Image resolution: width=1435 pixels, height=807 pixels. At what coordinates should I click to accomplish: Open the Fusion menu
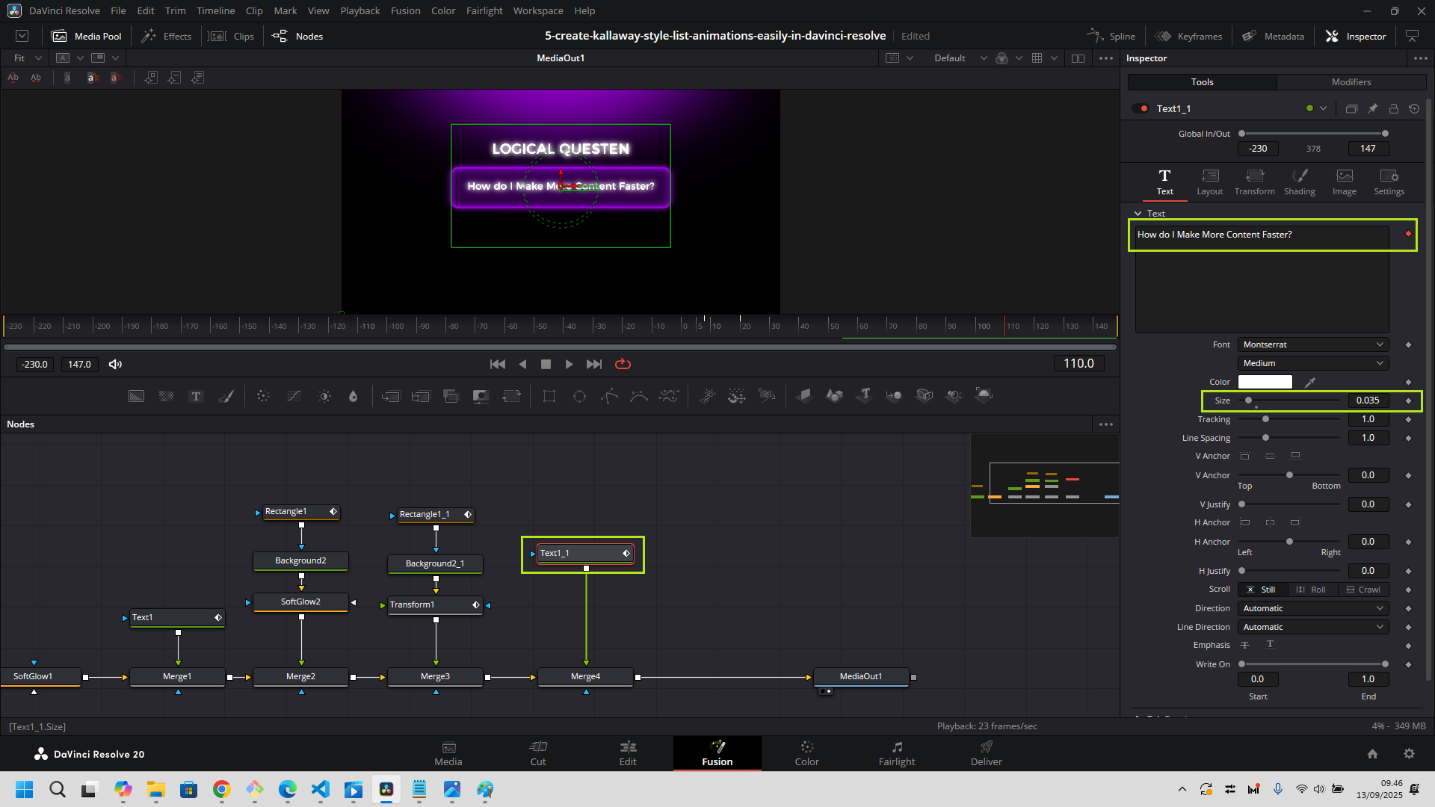[405, 10]
